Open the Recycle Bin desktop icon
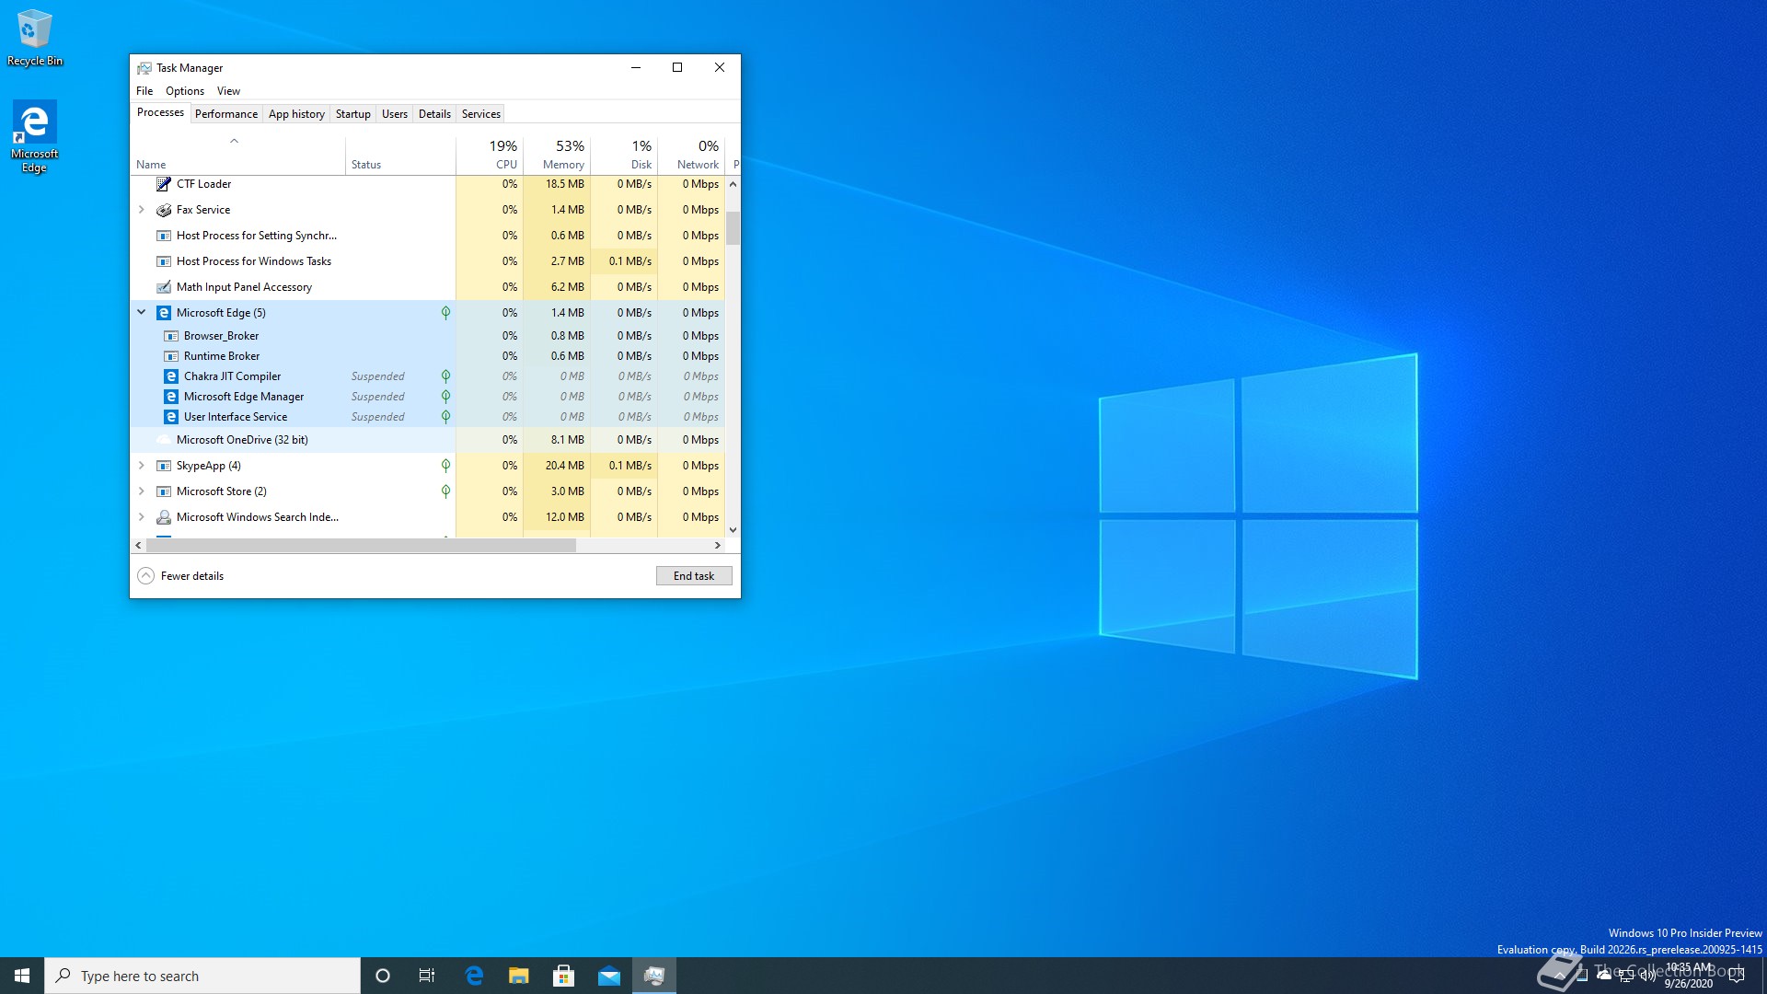The image size is (1767, 994). coord(35,38)
